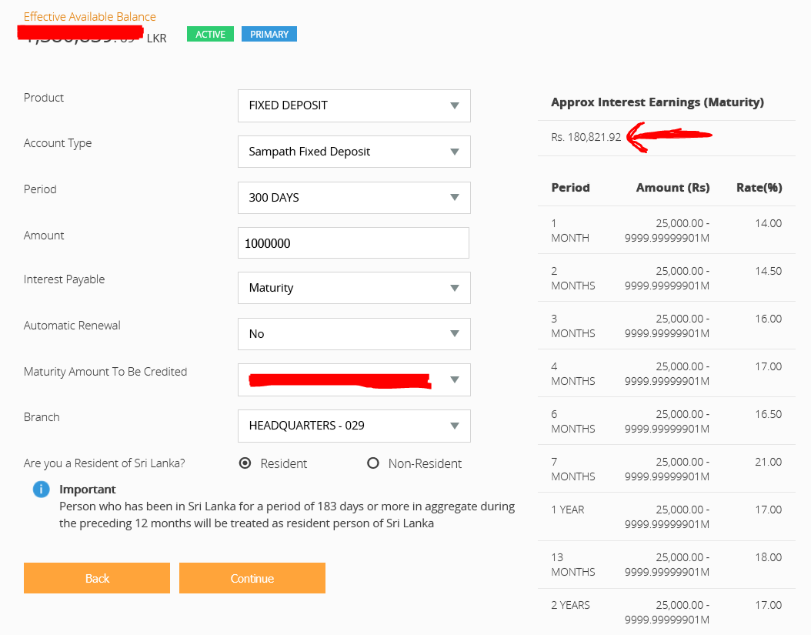Screen dimensions: 811x635
Task: Click the Product field label
Action: click(x=43, y=97)
